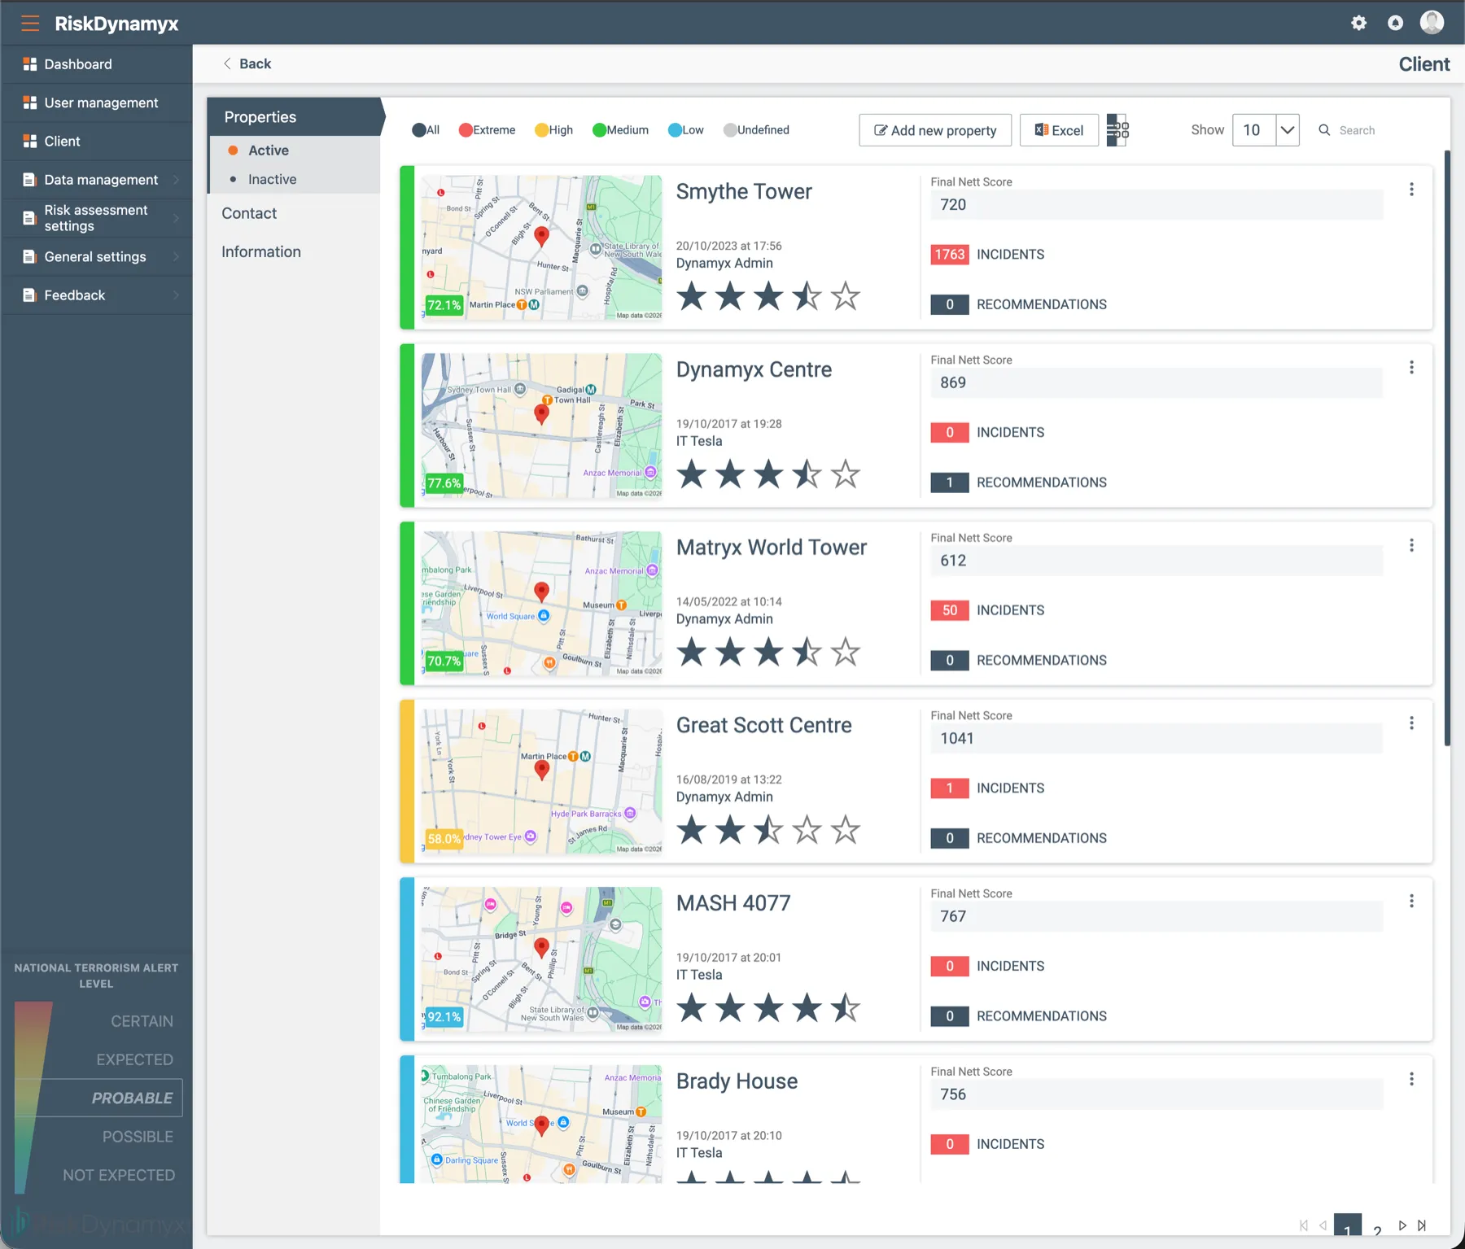Go to next page icon
1465x1249 pixels.
pyautogui.click(x=1402, y=1225)
